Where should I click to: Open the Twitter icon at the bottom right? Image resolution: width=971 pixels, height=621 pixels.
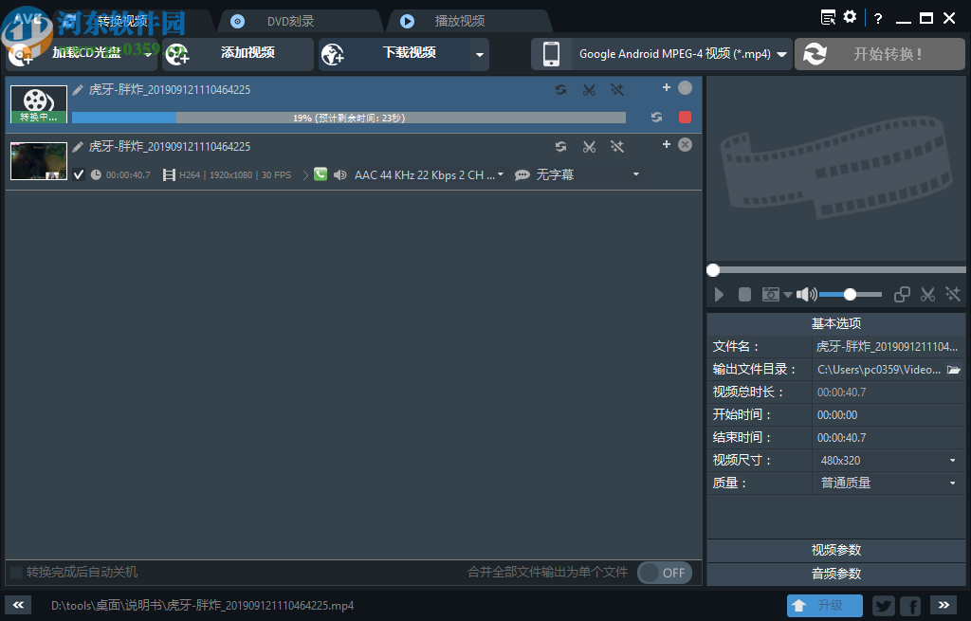click(x=883, y=605)
